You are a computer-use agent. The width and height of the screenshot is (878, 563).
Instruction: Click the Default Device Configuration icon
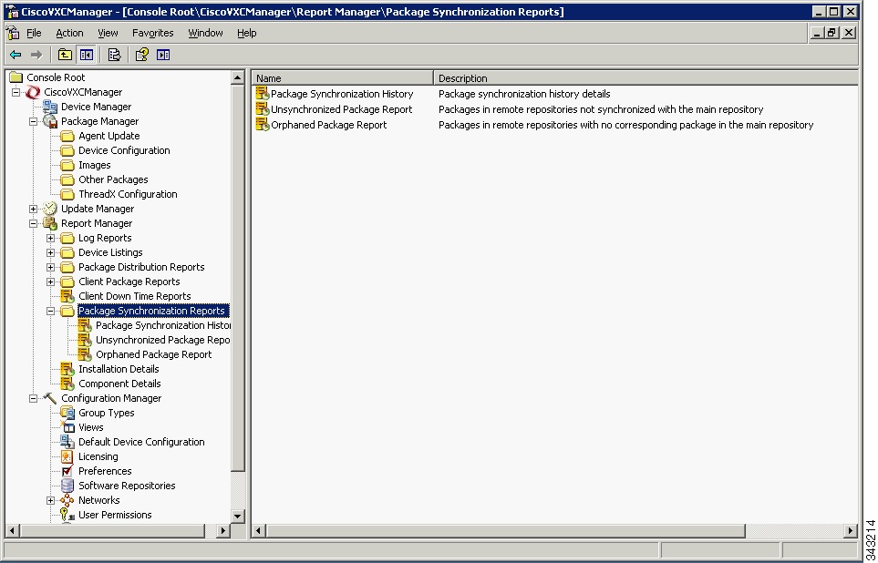tap(67, 442)
